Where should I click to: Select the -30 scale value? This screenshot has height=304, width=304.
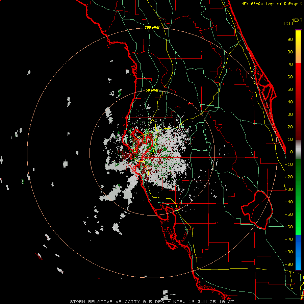289,189
